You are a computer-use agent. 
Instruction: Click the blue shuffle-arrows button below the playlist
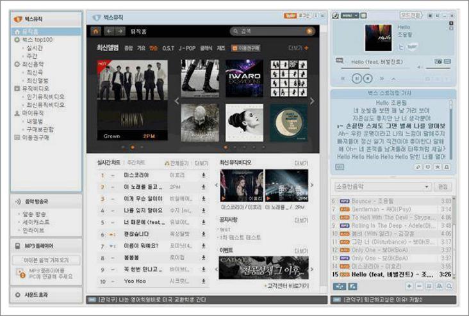[340, 287]
